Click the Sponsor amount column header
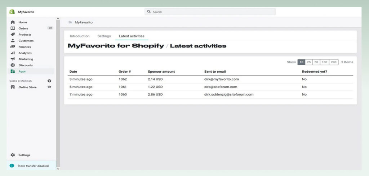This screenshot has height=176, width=369. (161, 71)
